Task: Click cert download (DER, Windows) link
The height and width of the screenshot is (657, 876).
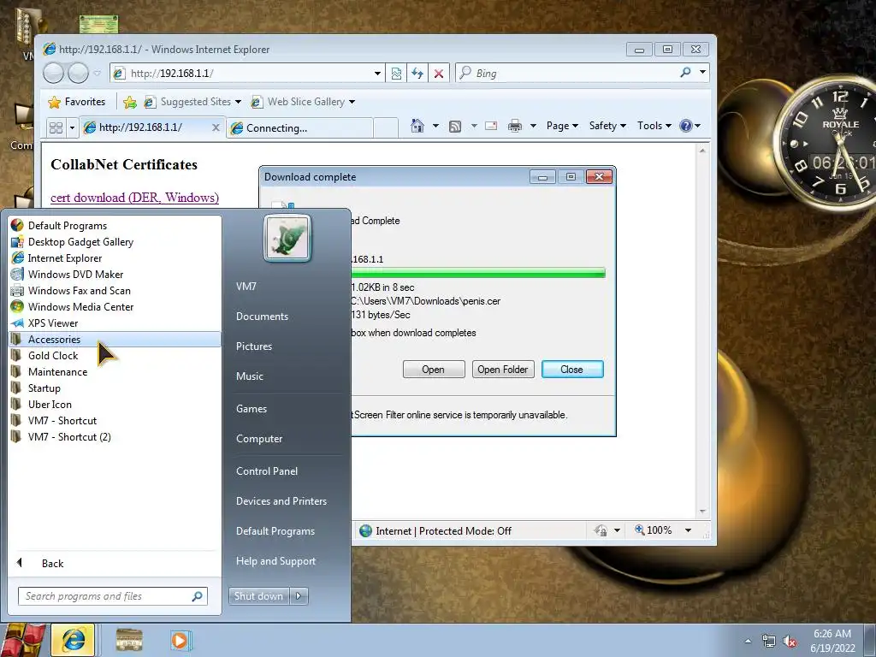Action: tap(134, 198)
